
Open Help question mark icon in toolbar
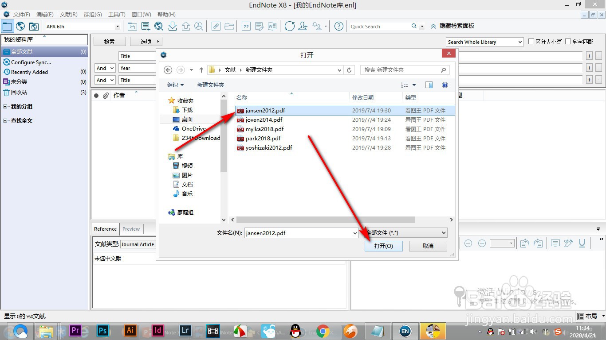point(339,26)
